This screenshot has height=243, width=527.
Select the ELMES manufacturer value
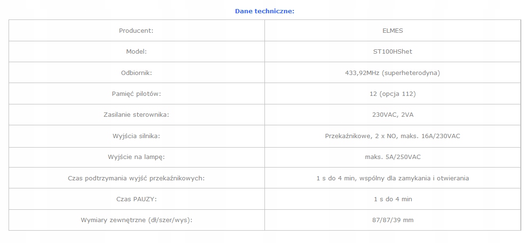392,31
